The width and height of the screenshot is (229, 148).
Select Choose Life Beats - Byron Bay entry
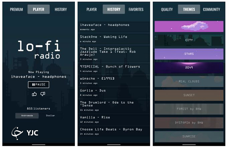pyautogui.click(x=114, y=131)
